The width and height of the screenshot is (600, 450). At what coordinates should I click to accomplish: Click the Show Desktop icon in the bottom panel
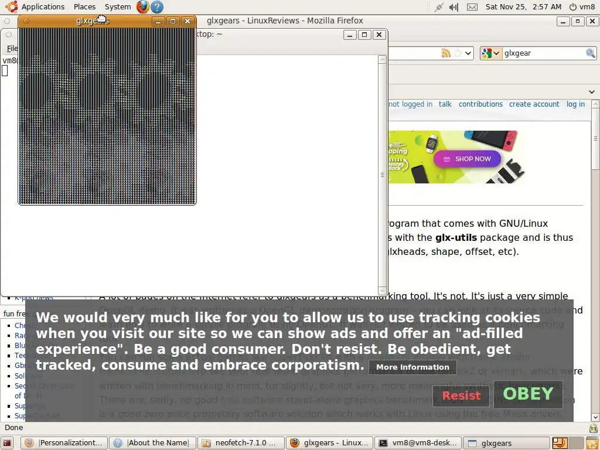pos(8,443)
